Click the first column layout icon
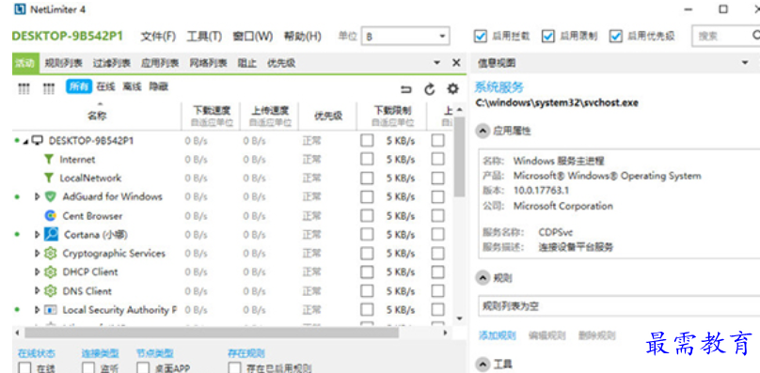The height and width of the screenshot is (373, 760). [24, 88]
